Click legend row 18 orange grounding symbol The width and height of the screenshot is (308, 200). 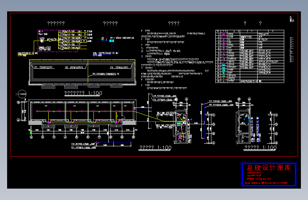point(223,81)
